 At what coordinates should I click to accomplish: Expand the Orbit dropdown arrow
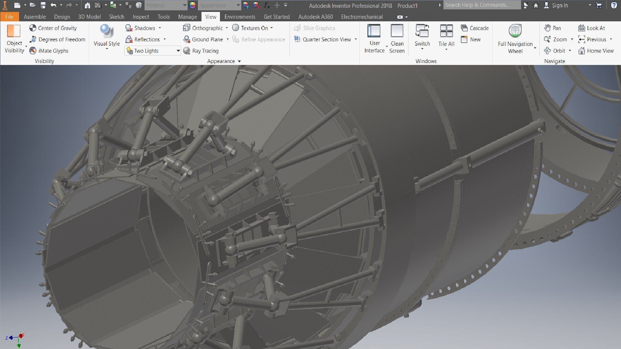[x=570, y=51]
